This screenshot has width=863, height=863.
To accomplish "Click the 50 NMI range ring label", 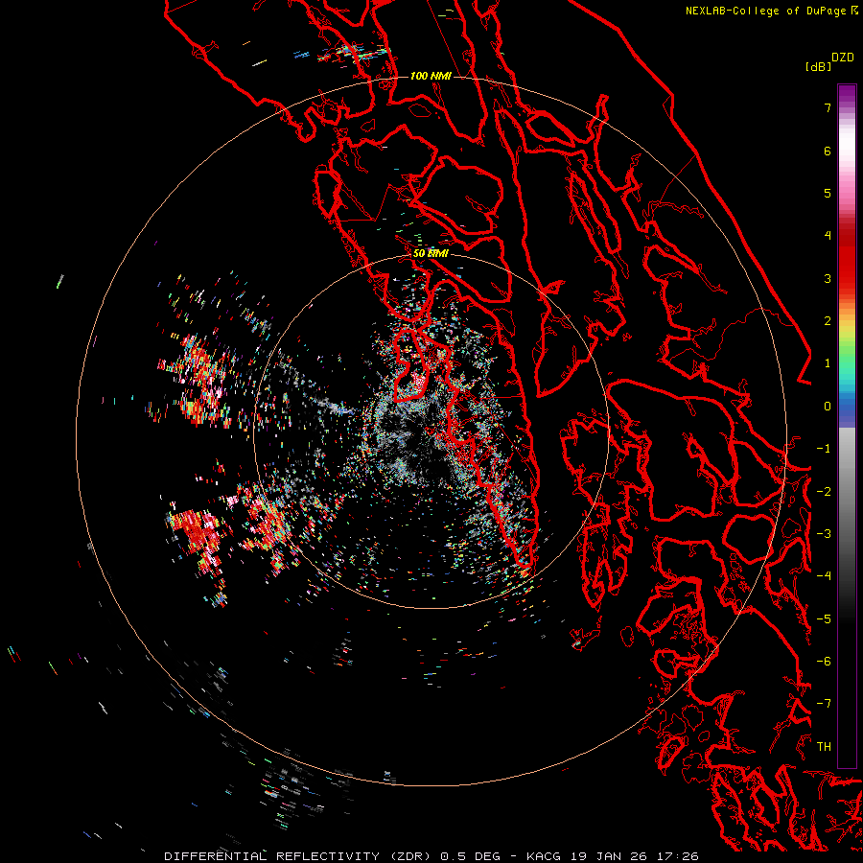I will (x=431, y=253).
